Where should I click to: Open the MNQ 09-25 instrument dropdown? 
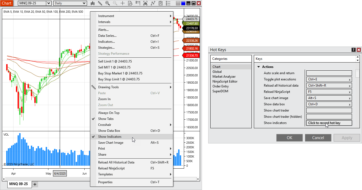(49, 3)
